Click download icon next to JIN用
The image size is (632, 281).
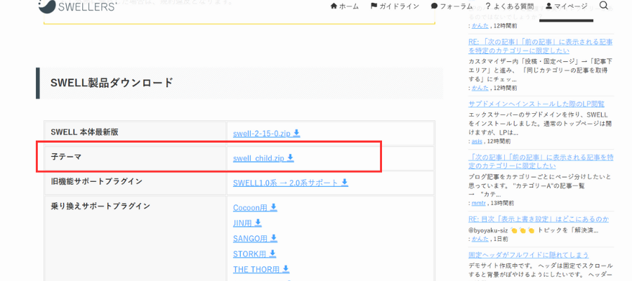(258, 223)
